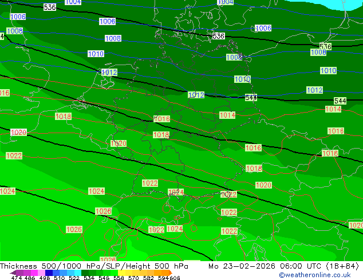Click the bottommost red 1026 isobar label
This screenshot has width=363, height=280.
(108, 259)
